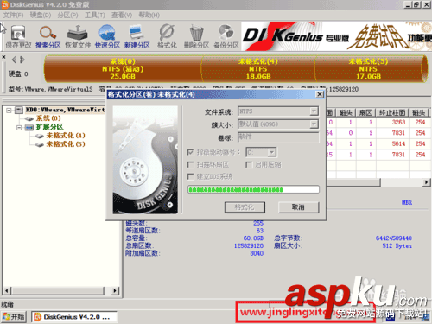This screenshot has height=324, width=432.
Task: Click the HD0 hard disk icon in tree
Action: click(x=19, y=110)
